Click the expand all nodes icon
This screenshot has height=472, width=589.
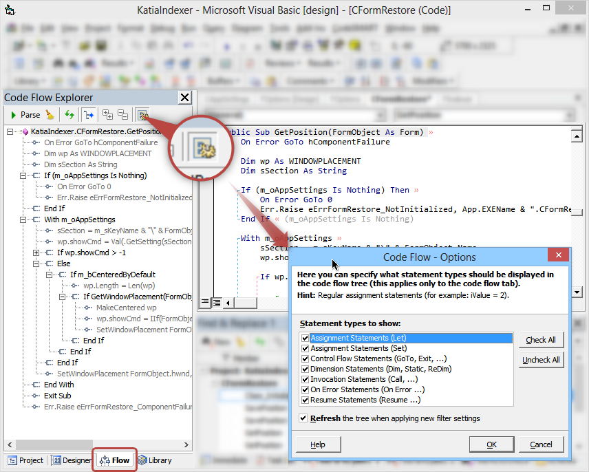point(106,114)
